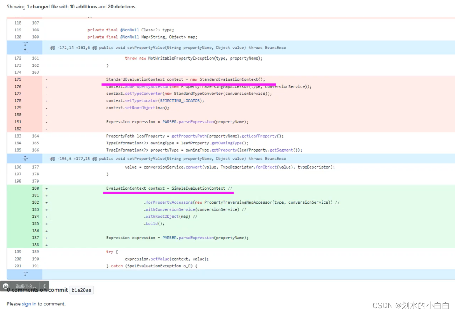
Task: Click deleted 'StandardEvaluationContext context = new' line
Action: [x=185, y=79]
